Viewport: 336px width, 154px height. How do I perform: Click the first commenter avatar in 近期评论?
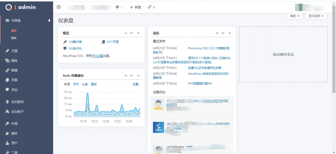[x=158, y=104]
